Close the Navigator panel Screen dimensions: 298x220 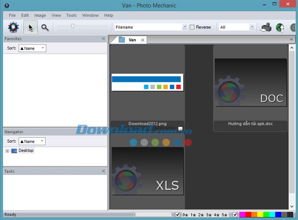coord(103,132)
